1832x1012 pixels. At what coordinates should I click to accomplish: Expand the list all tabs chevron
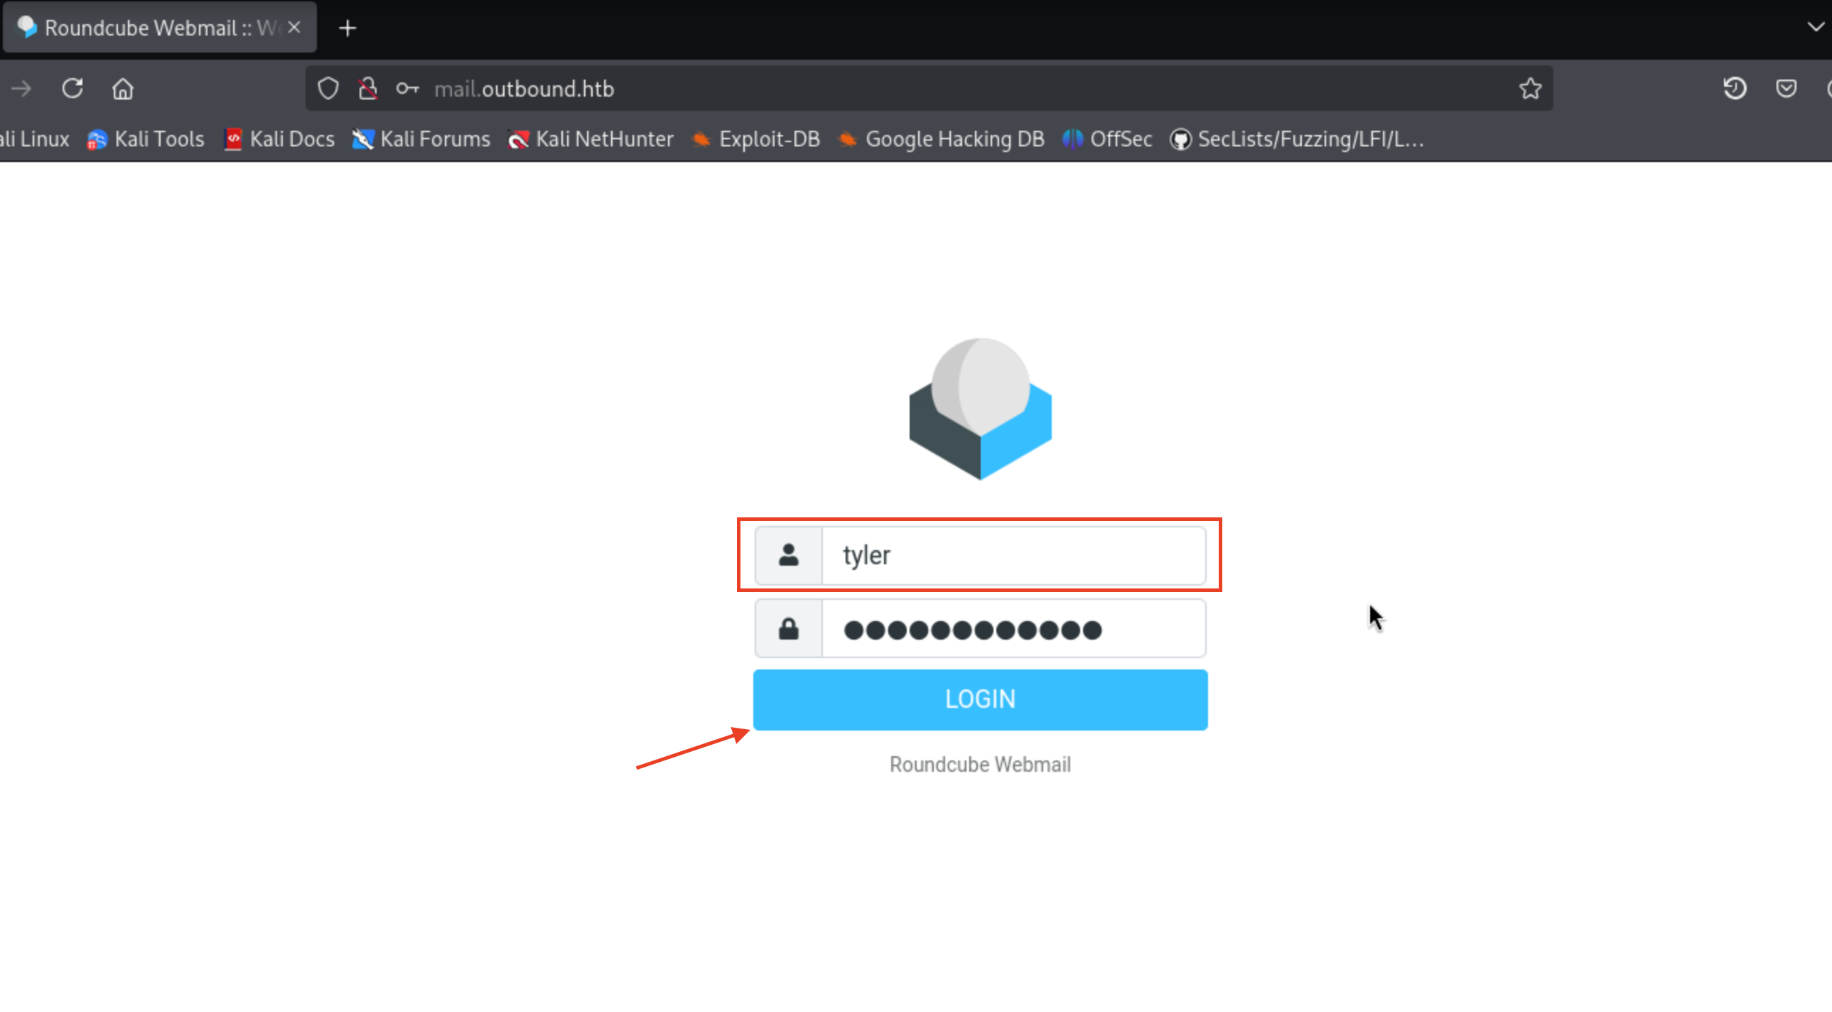(1815, 27)
